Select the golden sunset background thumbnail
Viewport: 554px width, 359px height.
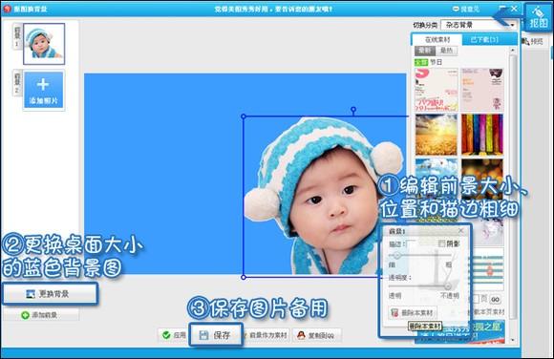click(x=437, y=135)
